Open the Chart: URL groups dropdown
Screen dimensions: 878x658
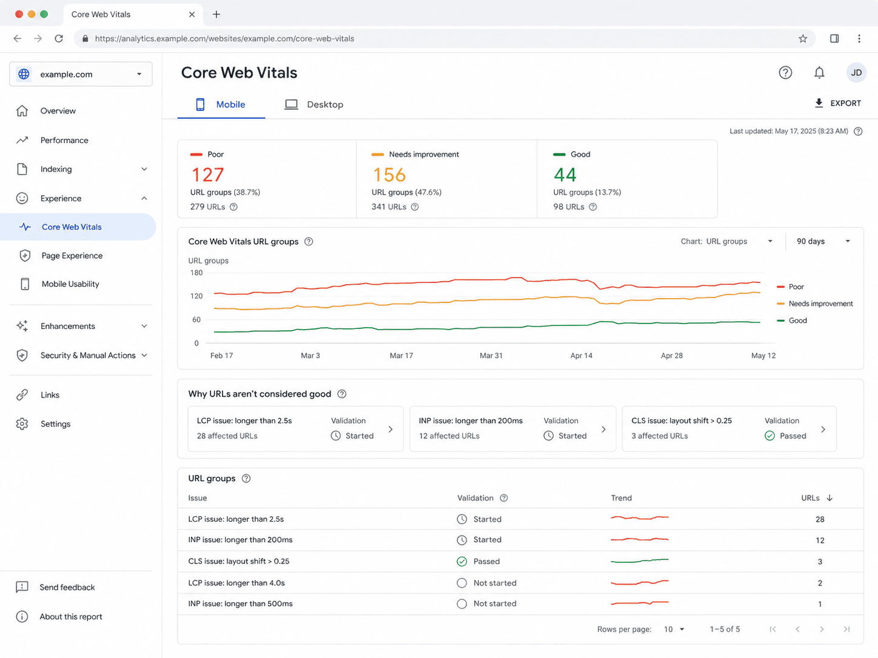[727, 241]
